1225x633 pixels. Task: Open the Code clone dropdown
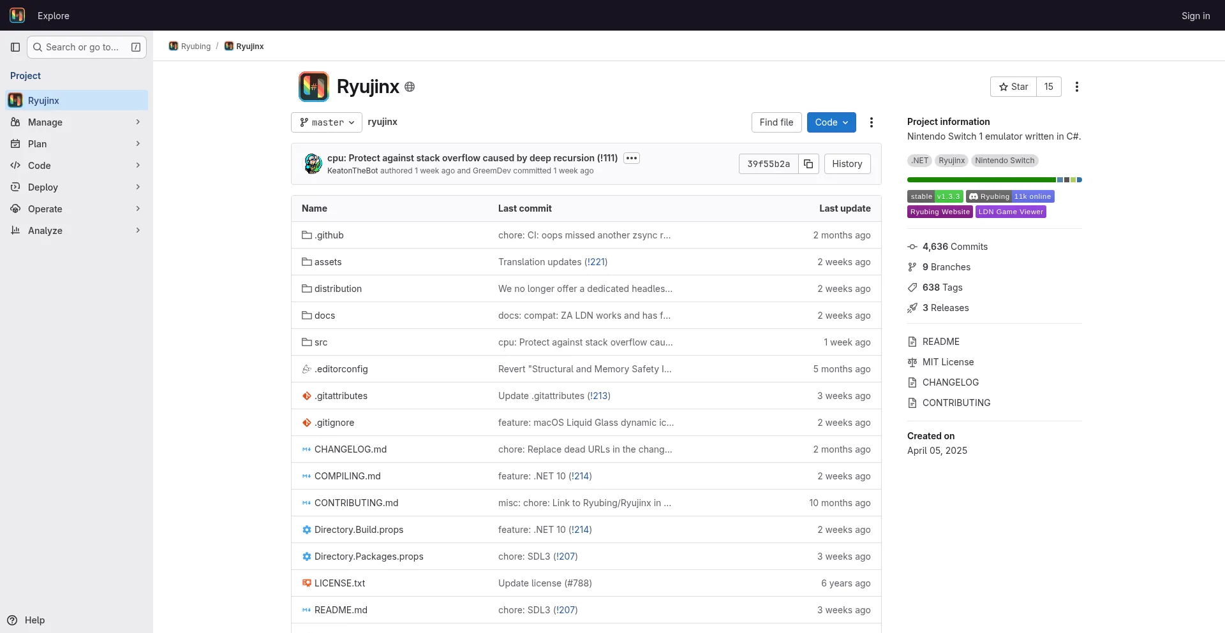[831, 122]
